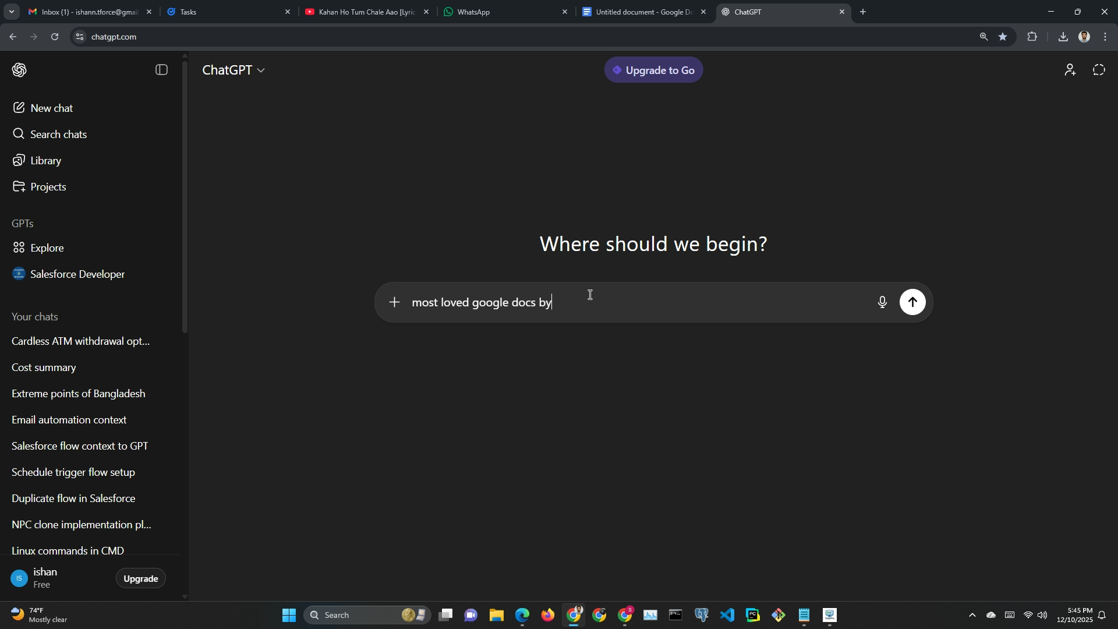Turn on temporary chat icon at top right
Viewport: 1118px width, 629px height.
point(1099,70)
